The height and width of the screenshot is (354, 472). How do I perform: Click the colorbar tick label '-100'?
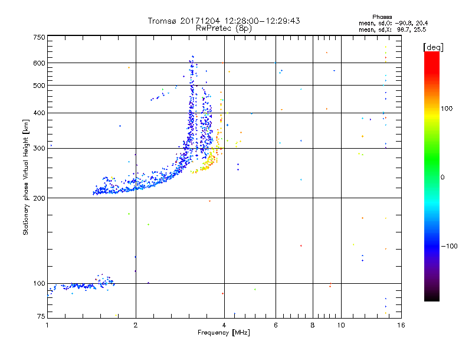coord(449,246)
